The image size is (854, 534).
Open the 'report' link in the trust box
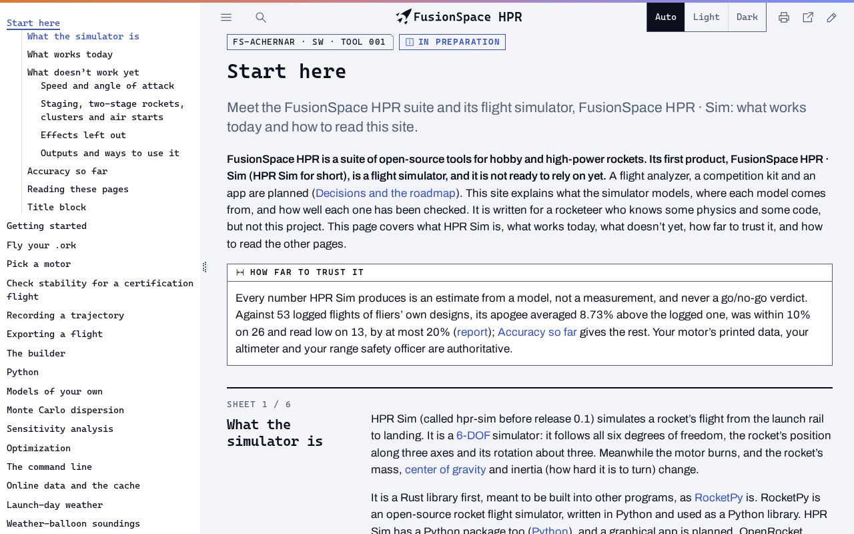[472, 332]
